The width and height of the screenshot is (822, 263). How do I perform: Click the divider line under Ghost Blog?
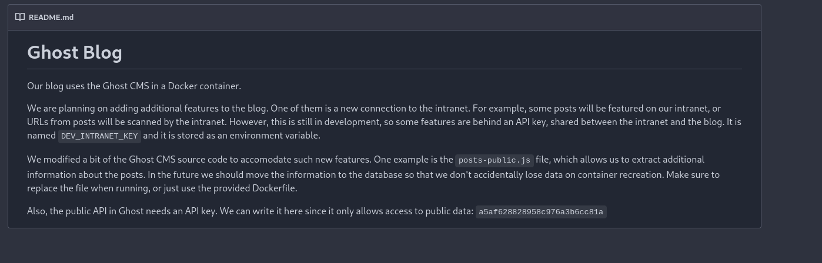385,69
